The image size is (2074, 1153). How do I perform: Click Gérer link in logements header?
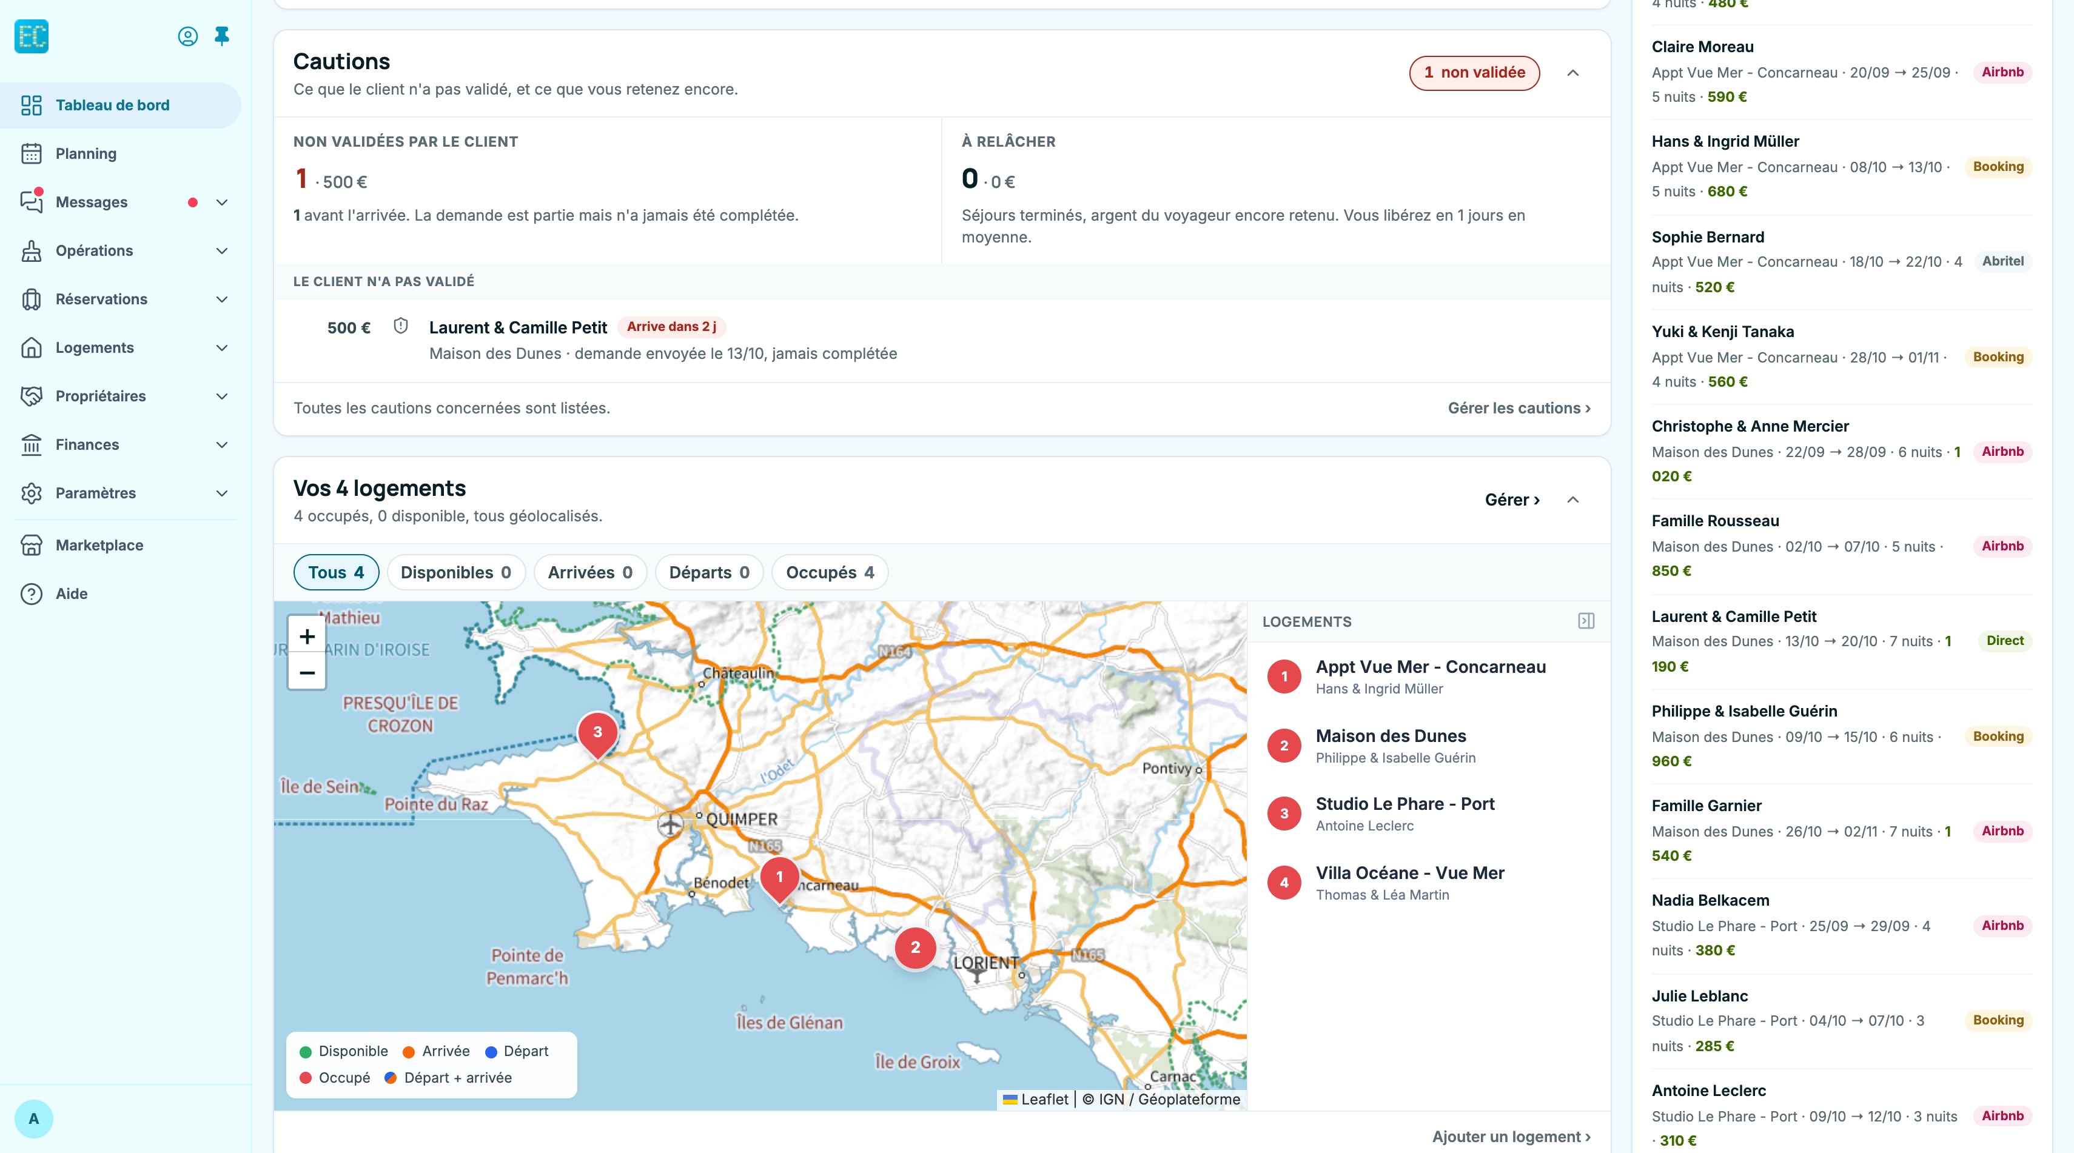1512,500
